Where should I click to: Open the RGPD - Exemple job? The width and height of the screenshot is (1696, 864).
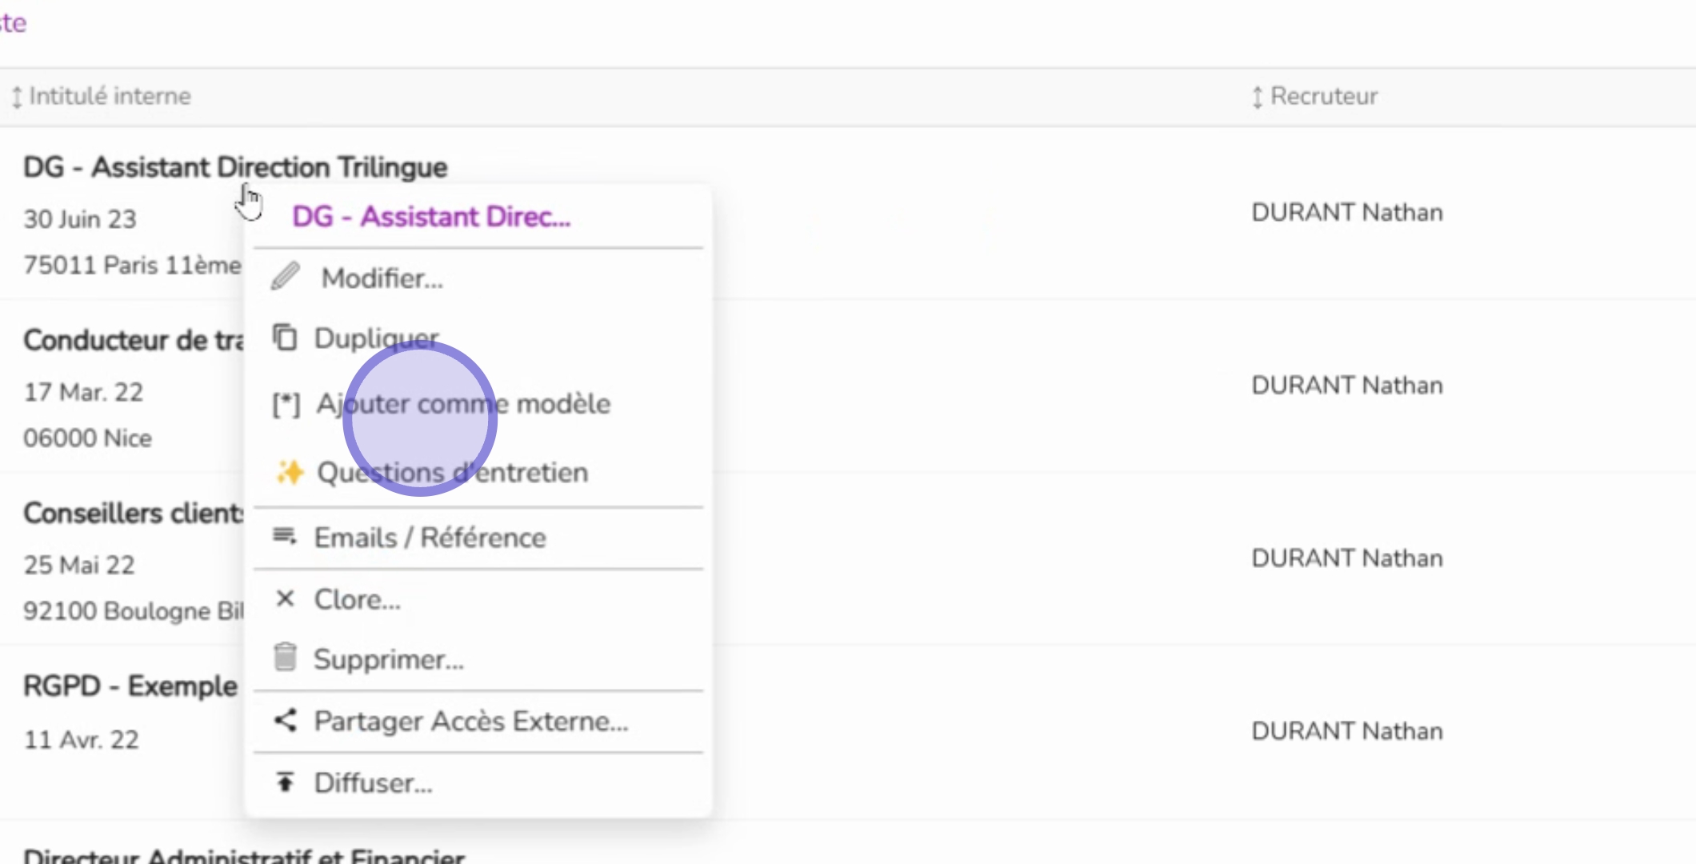[130, 686]
